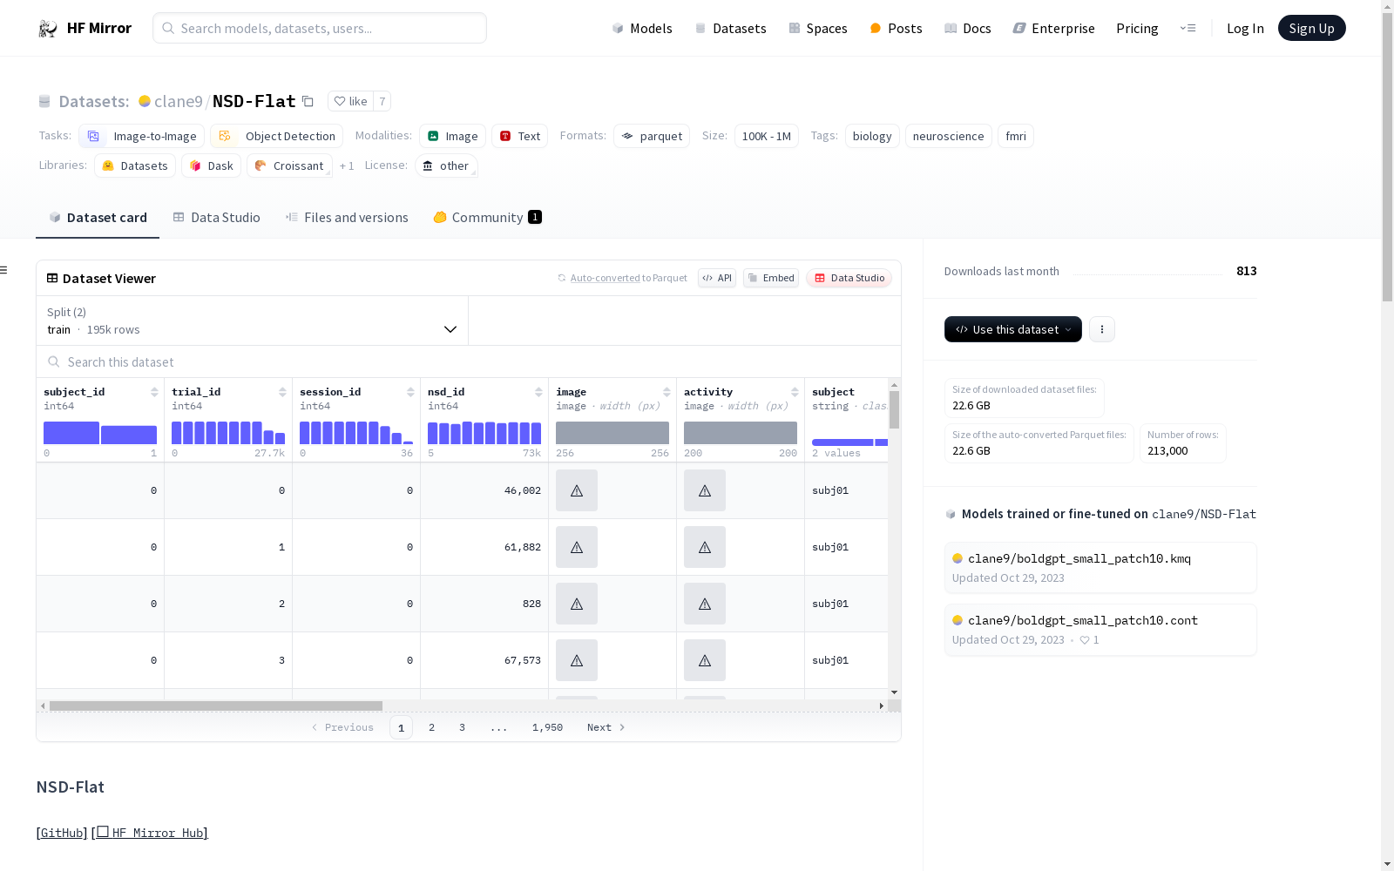Screen dimensions: 1394x871
Task: Open the activity warning icon for nsd_id 828
Action: 705,604
